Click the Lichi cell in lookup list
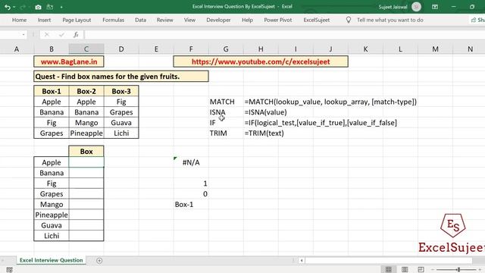The image size is (485, 273). [52, 236]
